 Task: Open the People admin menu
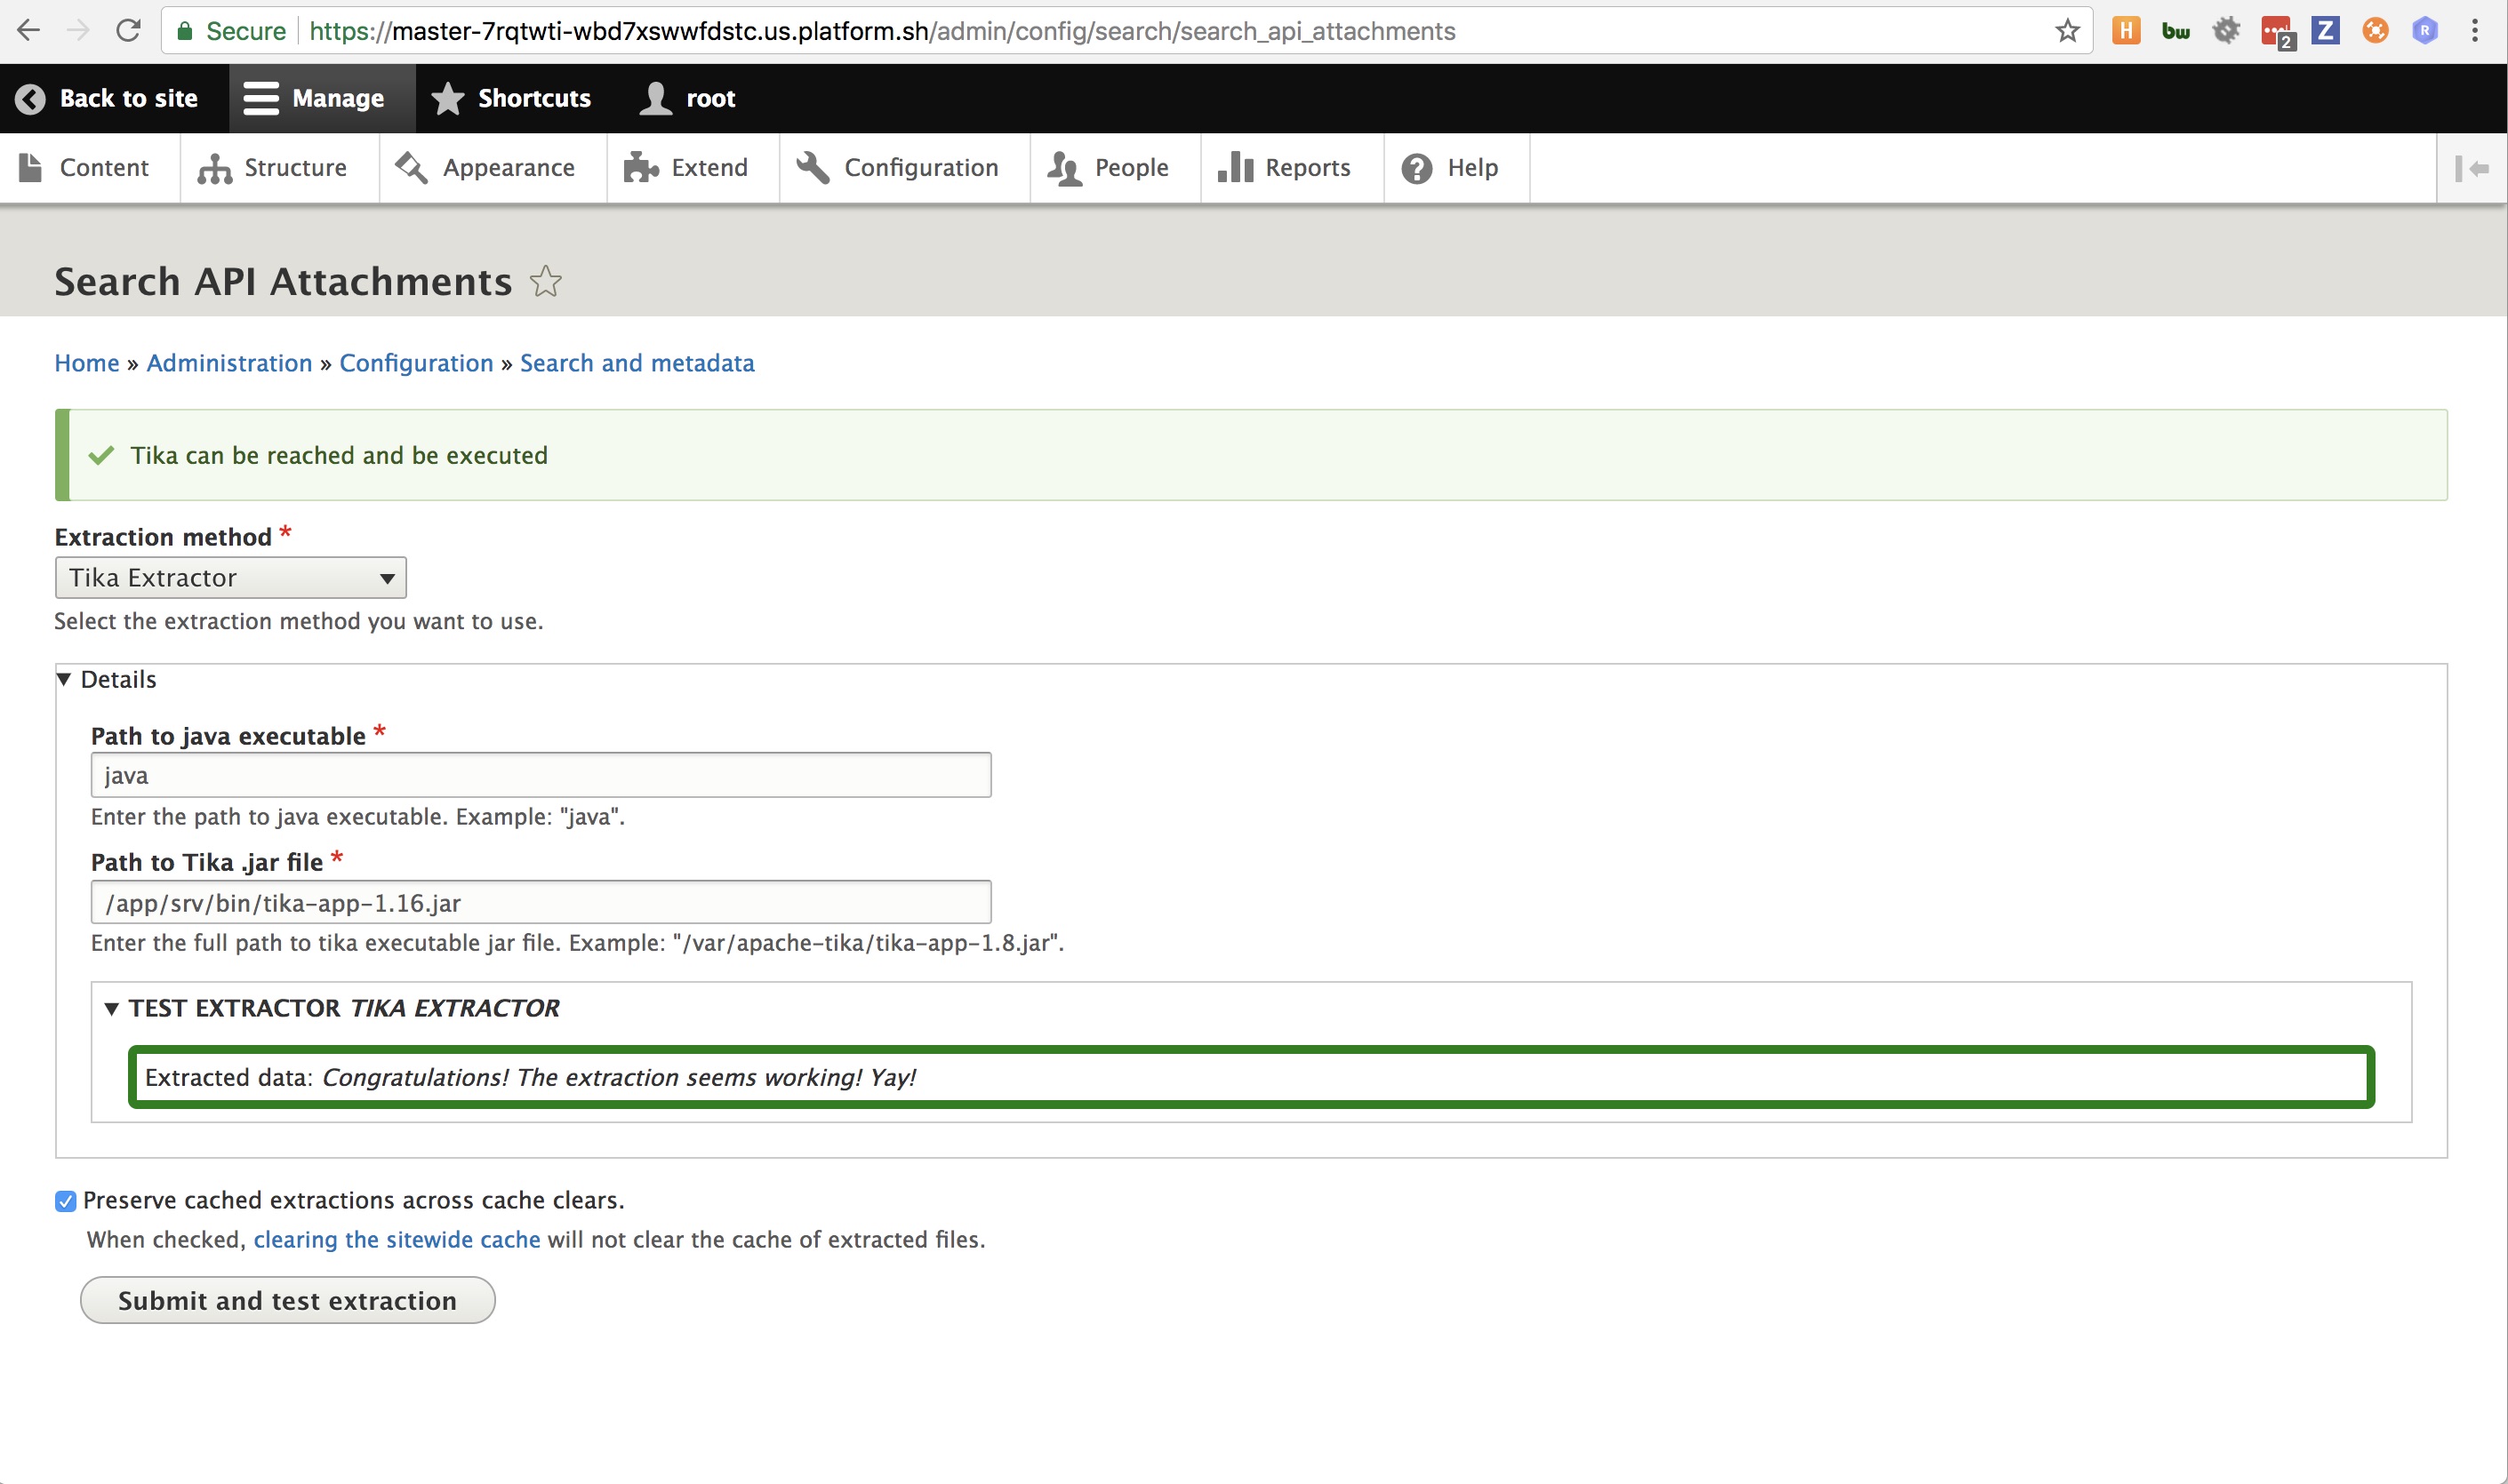click(x=1115, y=168)
